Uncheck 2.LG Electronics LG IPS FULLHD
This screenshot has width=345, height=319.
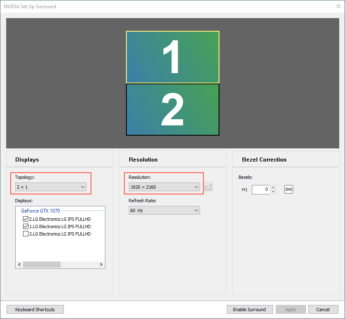[x=26, y=219]
